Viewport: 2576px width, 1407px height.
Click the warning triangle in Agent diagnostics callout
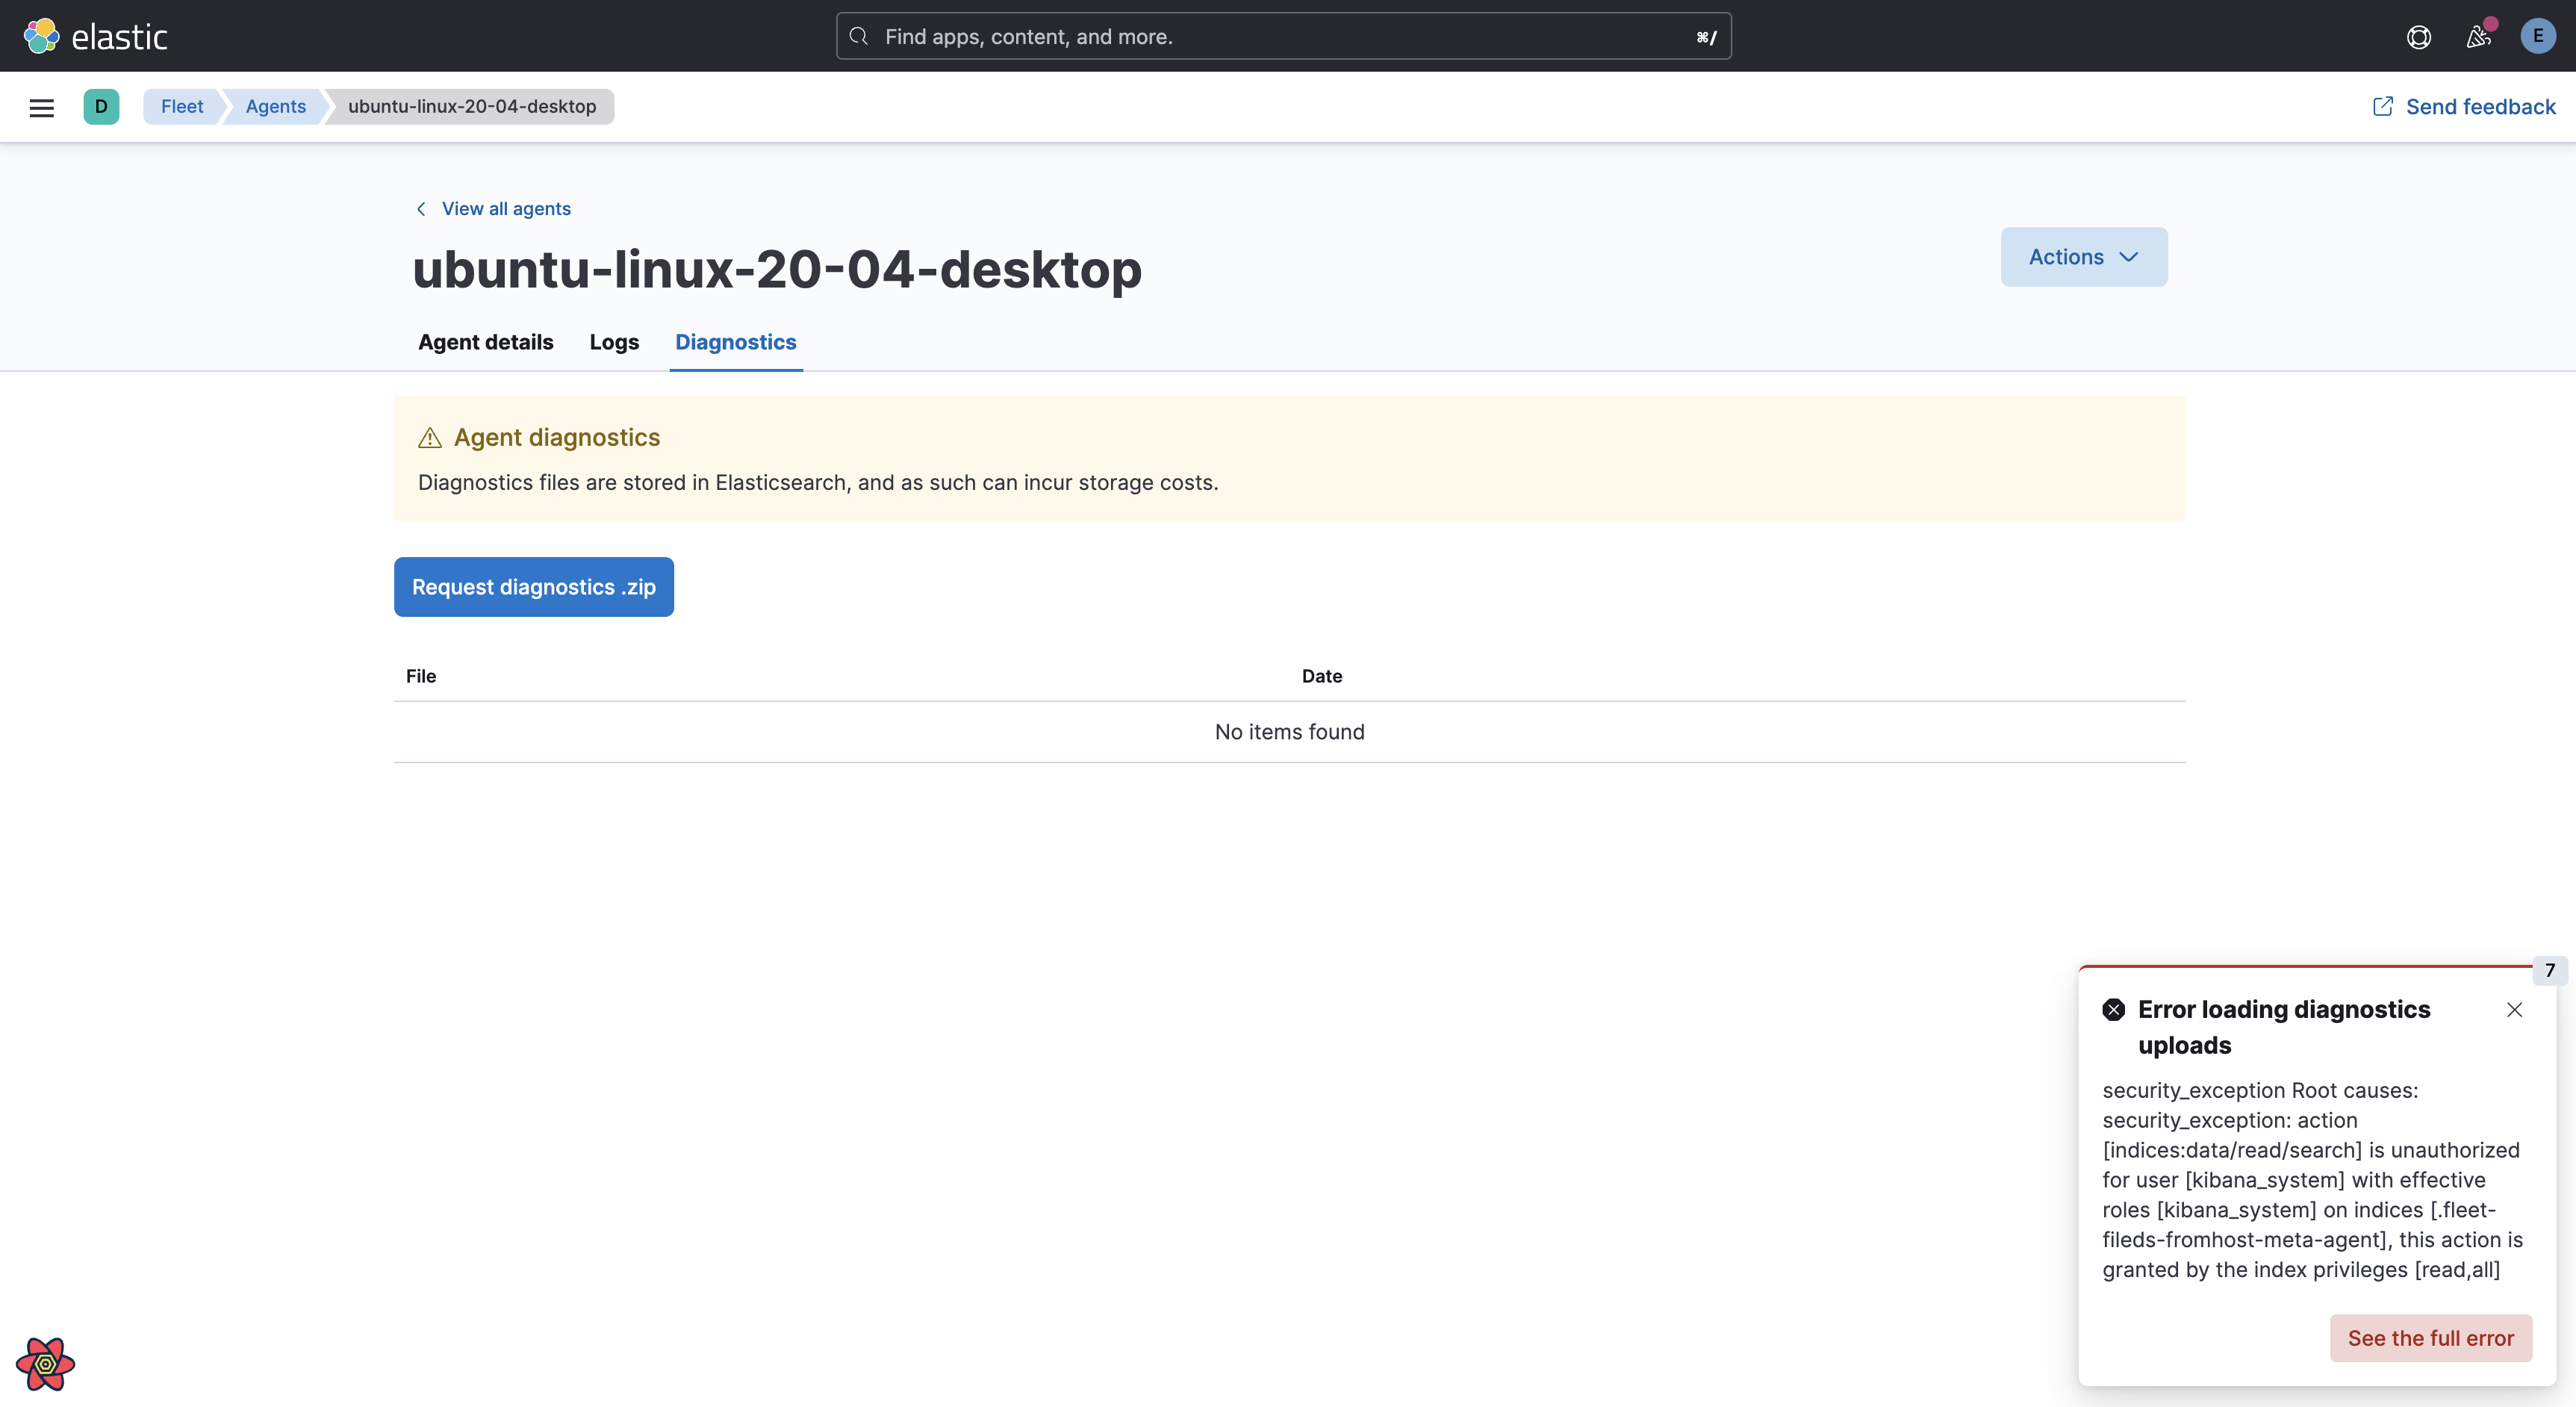click(x=429, y=437)
